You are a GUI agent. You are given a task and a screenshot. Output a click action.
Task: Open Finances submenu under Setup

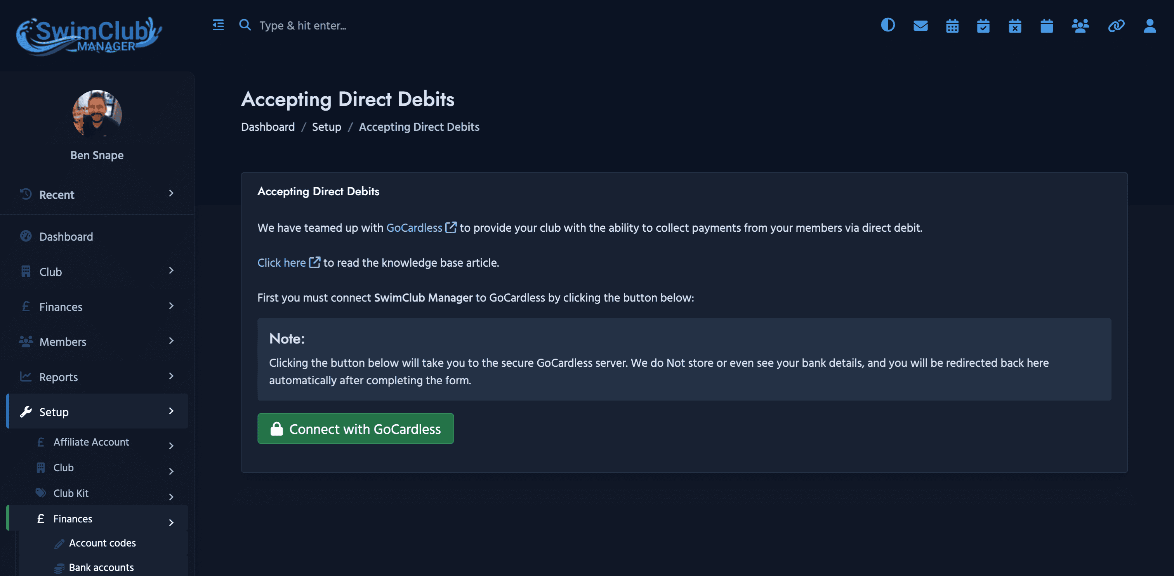coord(97,518)
